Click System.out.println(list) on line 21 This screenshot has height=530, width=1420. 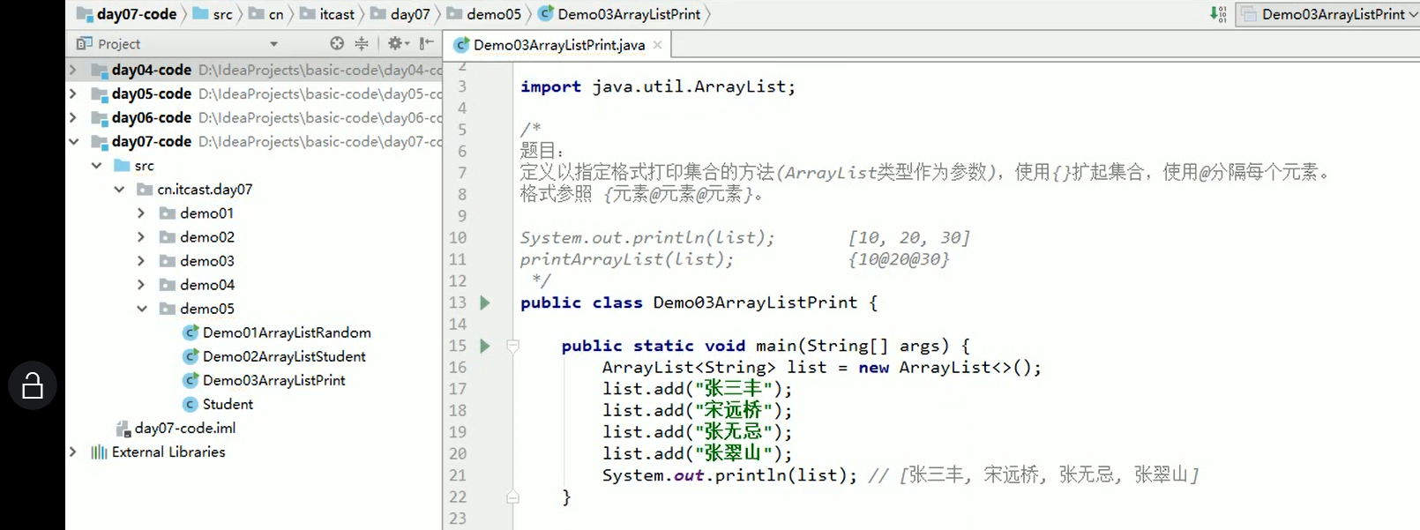(729, 475)
